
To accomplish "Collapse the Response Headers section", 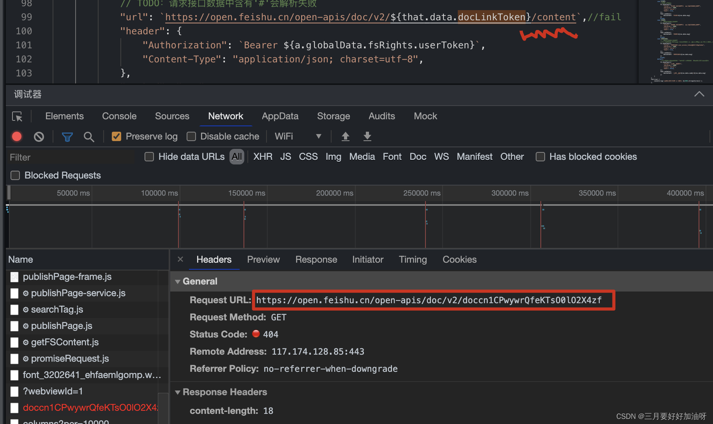I will click(178, 392).
